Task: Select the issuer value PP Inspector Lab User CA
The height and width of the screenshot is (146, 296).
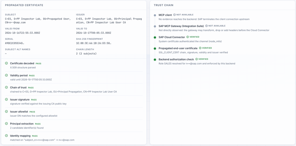Action: 109,21
